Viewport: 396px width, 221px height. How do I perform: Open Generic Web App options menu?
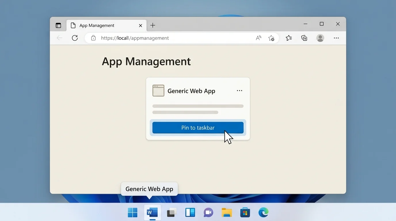pos(239,91)
